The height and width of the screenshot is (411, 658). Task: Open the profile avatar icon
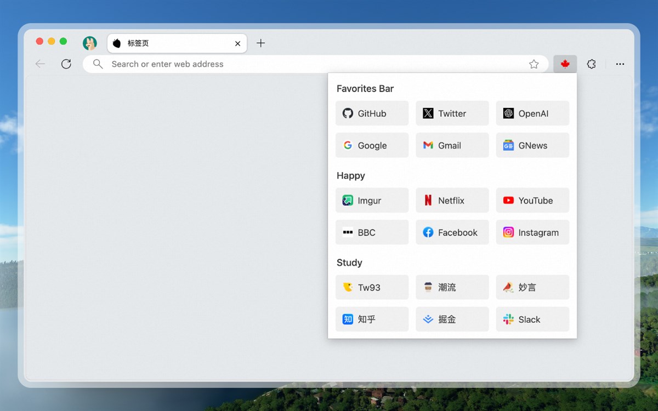[90, 43]
